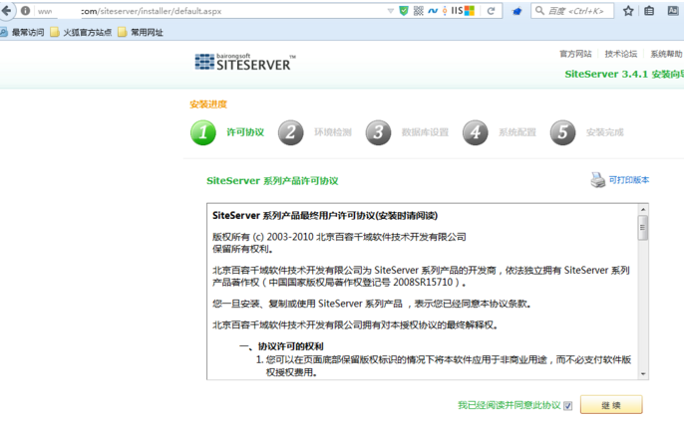Reload the page with refresh icon
684x421 pixels.
coord(492,11)
